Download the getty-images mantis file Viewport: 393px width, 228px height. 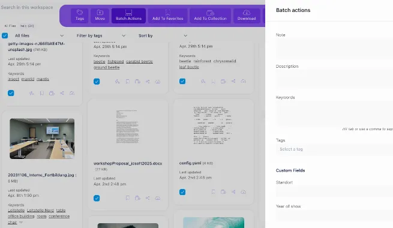coord(72,93)
